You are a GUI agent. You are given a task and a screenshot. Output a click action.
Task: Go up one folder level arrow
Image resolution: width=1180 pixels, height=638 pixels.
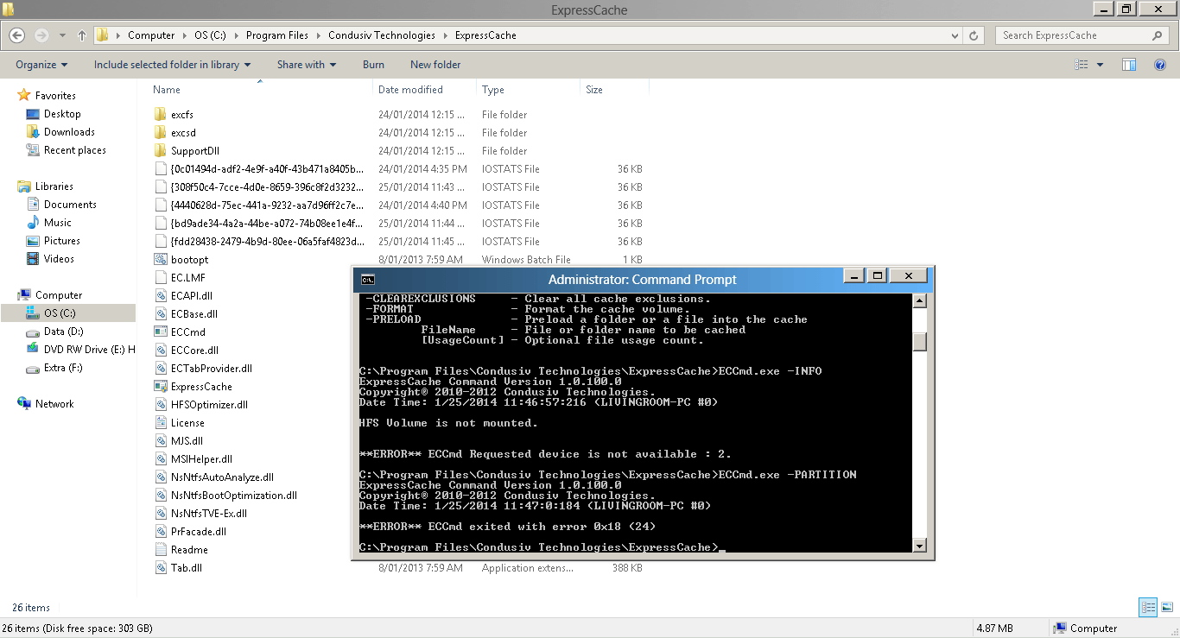[x=82, y=35]
